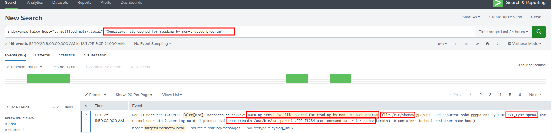This screenshot has width=552, height=133.
Task: Expand the Save As menu
Action: click(x=471, y=17)
